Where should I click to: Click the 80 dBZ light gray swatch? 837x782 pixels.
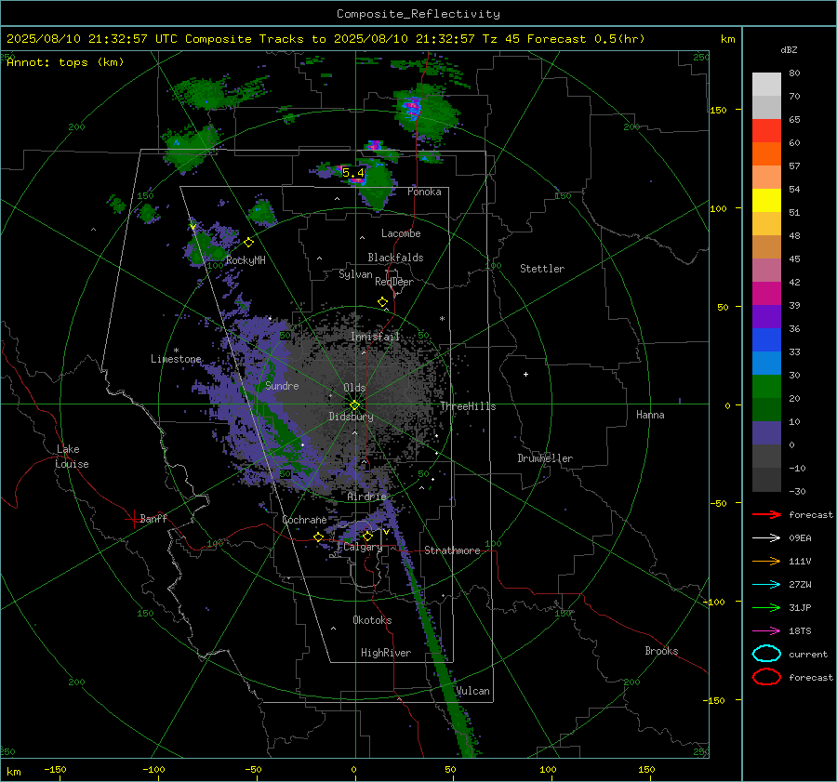766,85
